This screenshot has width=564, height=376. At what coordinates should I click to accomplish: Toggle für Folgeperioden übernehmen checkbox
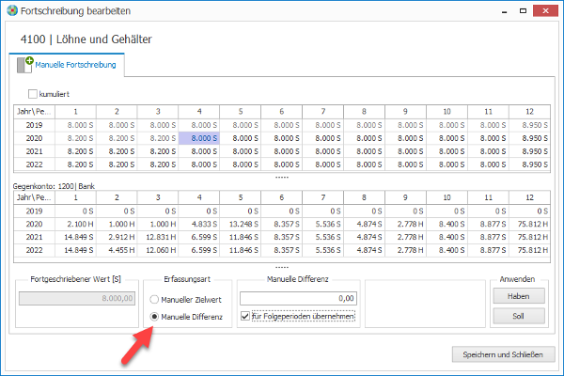[245, 316]
